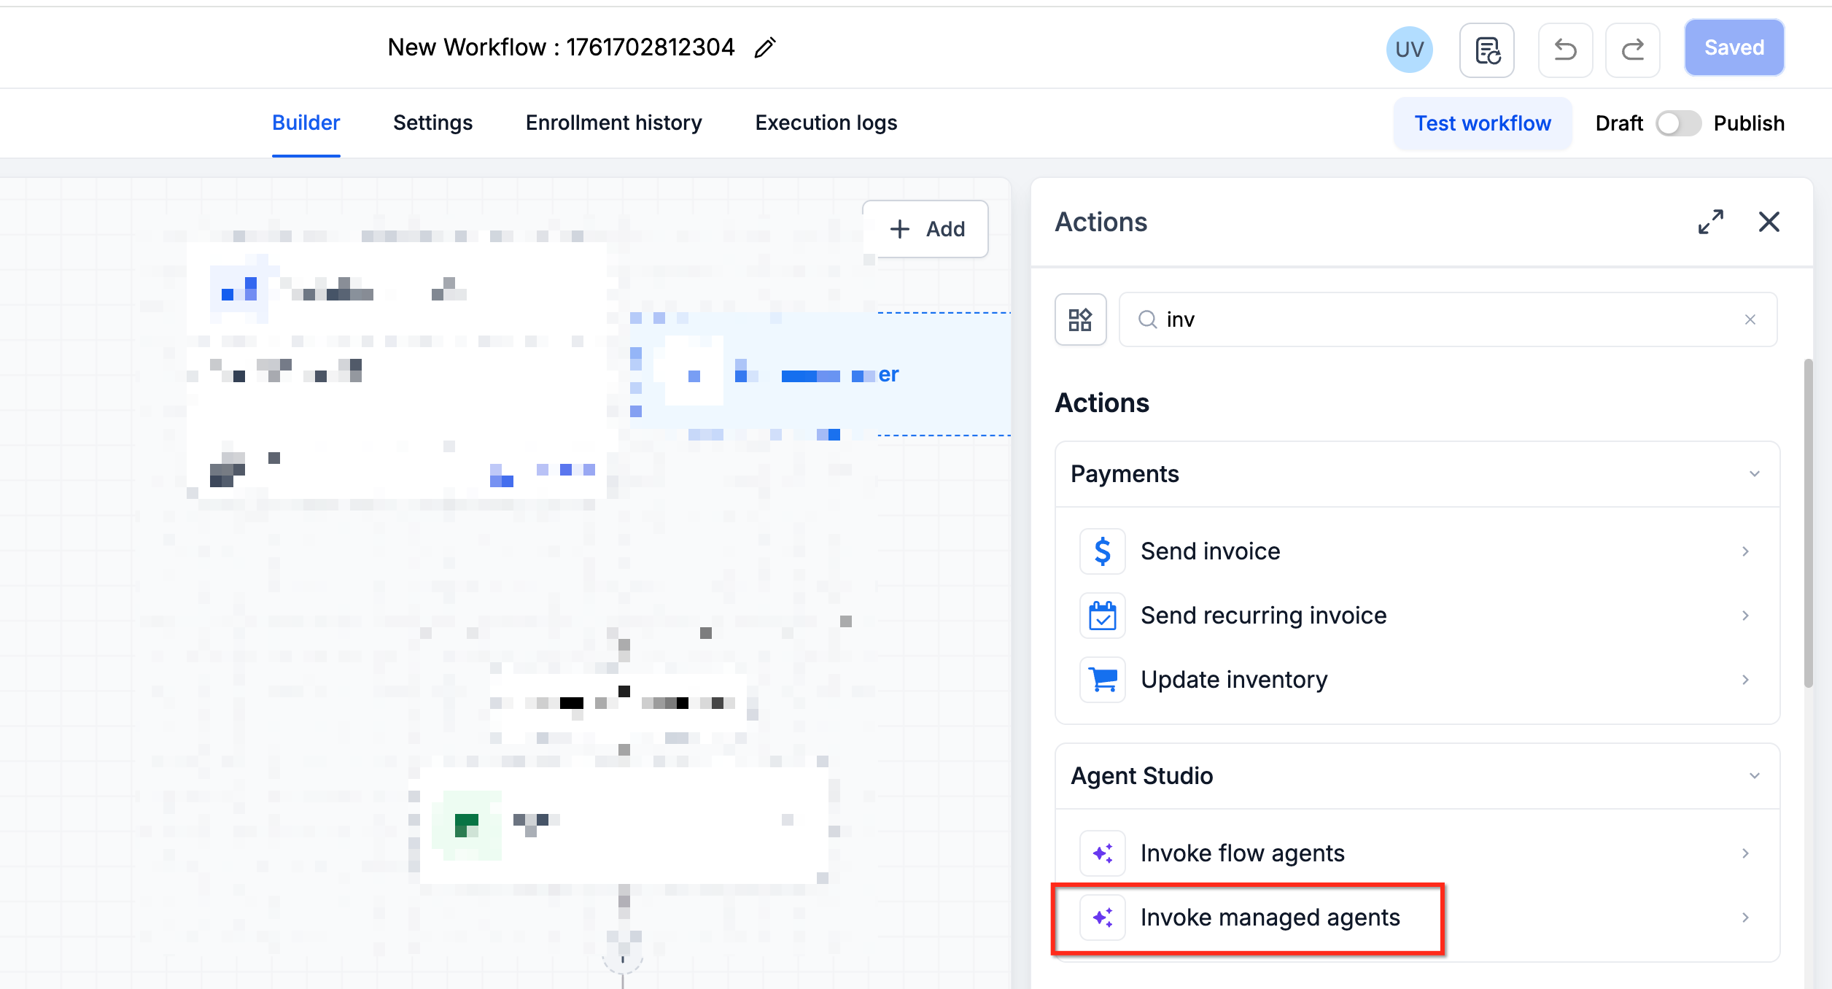This screenshot has height=989, width=1832.
Task: Select the Send invoice dollar icon
Action: tap(1102, 551)
